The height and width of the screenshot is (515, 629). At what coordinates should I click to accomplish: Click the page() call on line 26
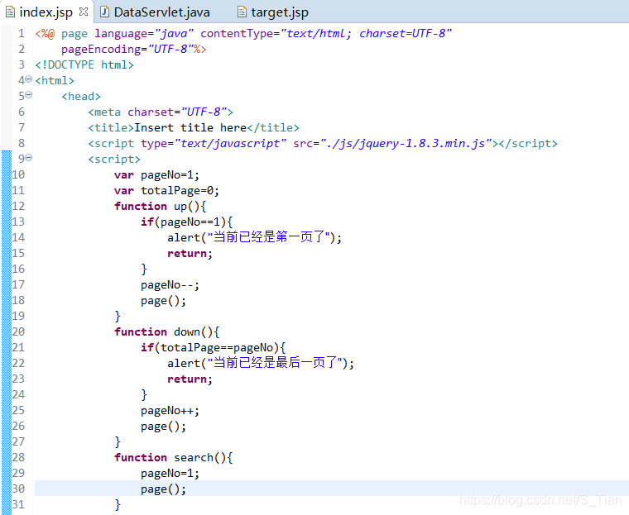(163, 426)
